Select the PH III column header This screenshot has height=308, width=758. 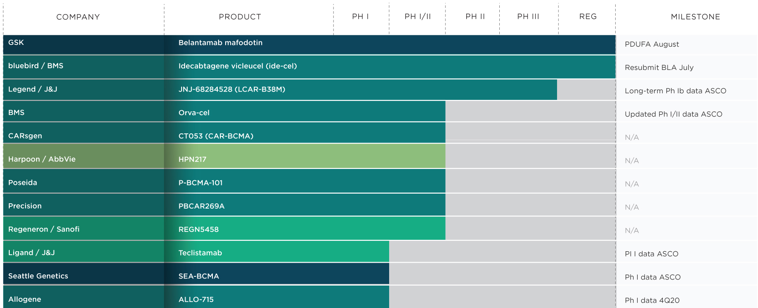(x=528, y=17)
